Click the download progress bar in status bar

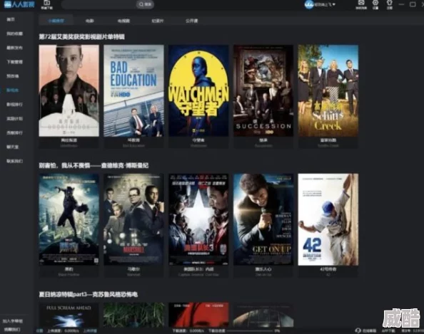point(250,330)
